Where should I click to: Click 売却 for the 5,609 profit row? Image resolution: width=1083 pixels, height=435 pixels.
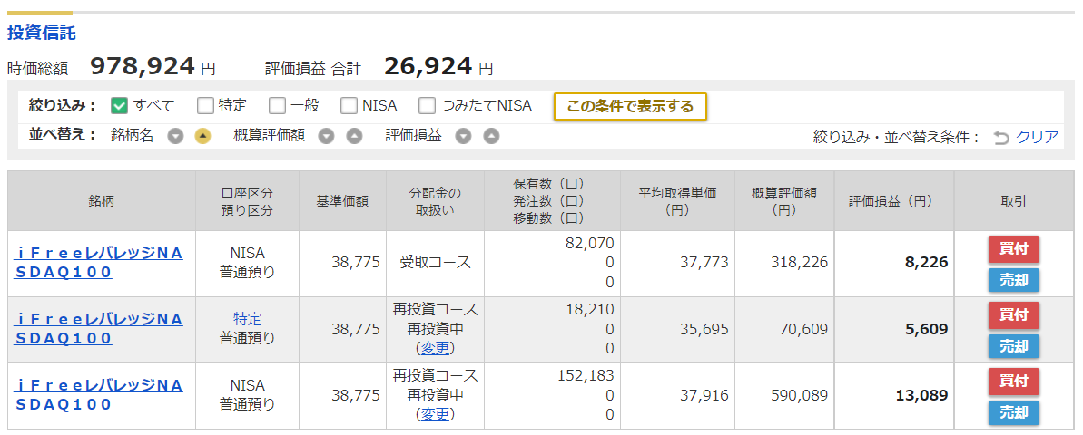[1013, 347]
